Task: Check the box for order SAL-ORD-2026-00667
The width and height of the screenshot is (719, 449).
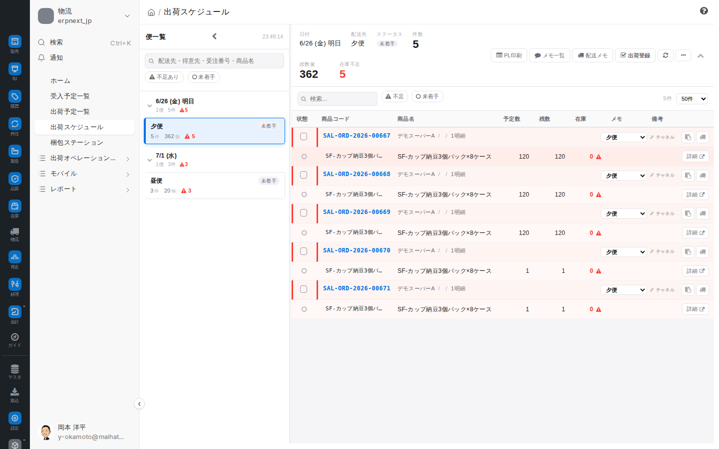Action: coord(304,137)
